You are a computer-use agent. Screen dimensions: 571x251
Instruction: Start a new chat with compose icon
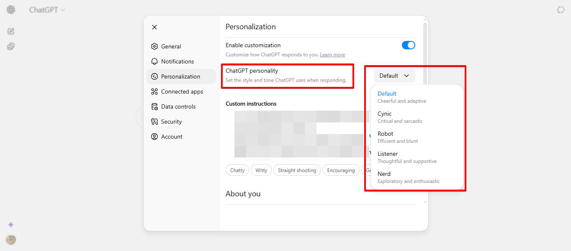(11, 31)
